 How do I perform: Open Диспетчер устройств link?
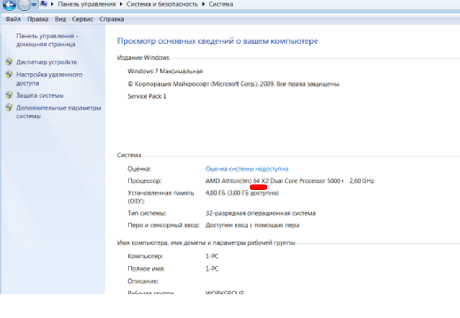(47, 62)
